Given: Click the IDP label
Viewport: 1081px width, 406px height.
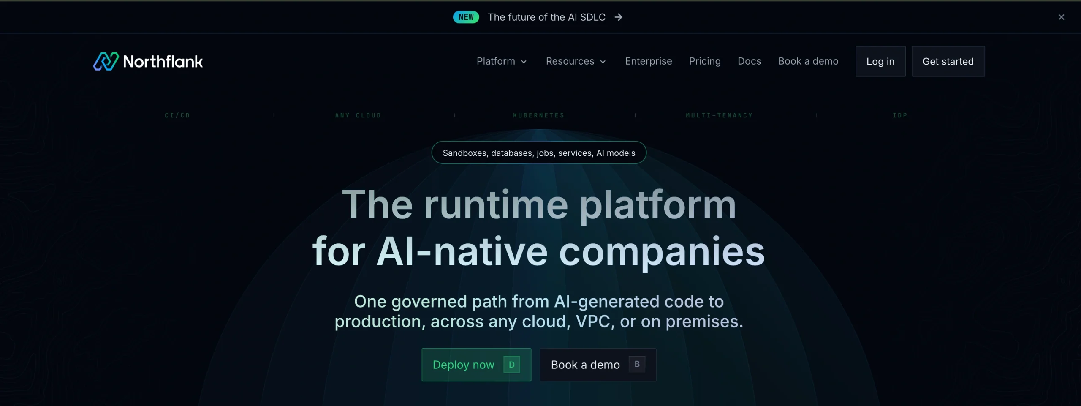Looking at the screenshot, I should pos(900,115).
